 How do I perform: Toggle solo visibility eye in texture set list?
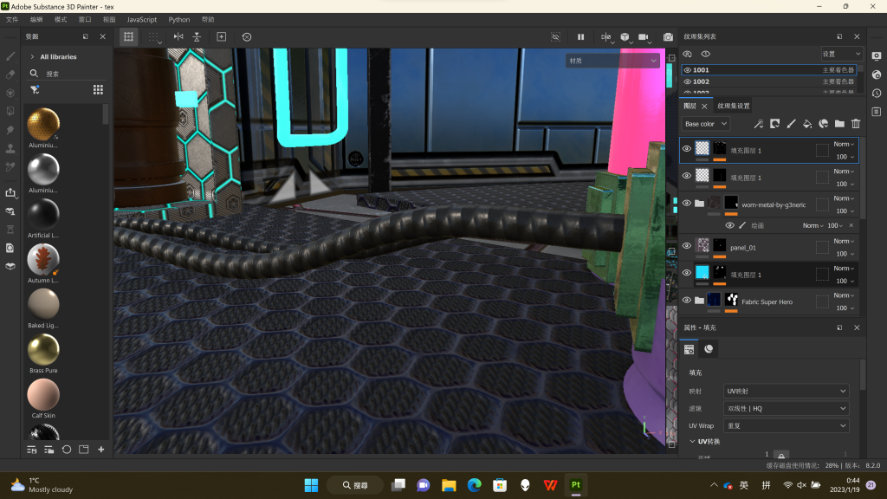coord(705,54)
